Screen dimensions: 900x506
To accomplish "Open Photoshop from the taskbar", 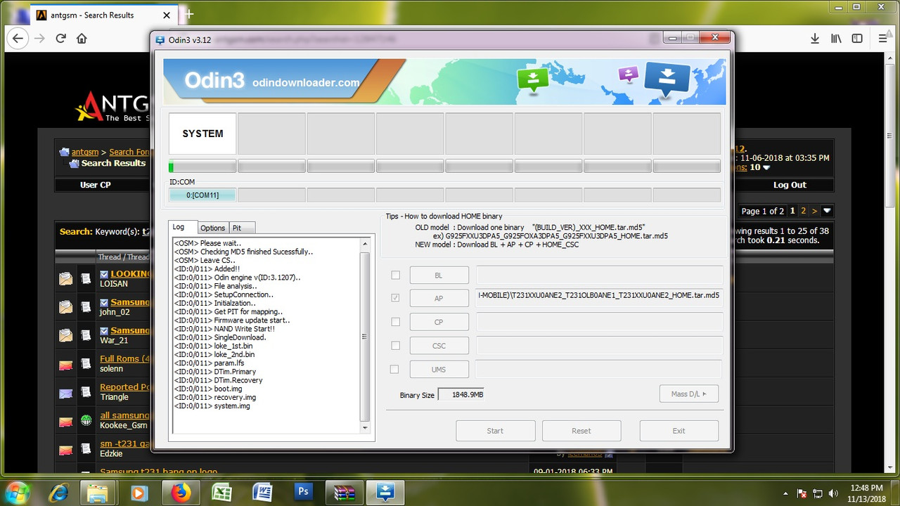I will (304, 493).
